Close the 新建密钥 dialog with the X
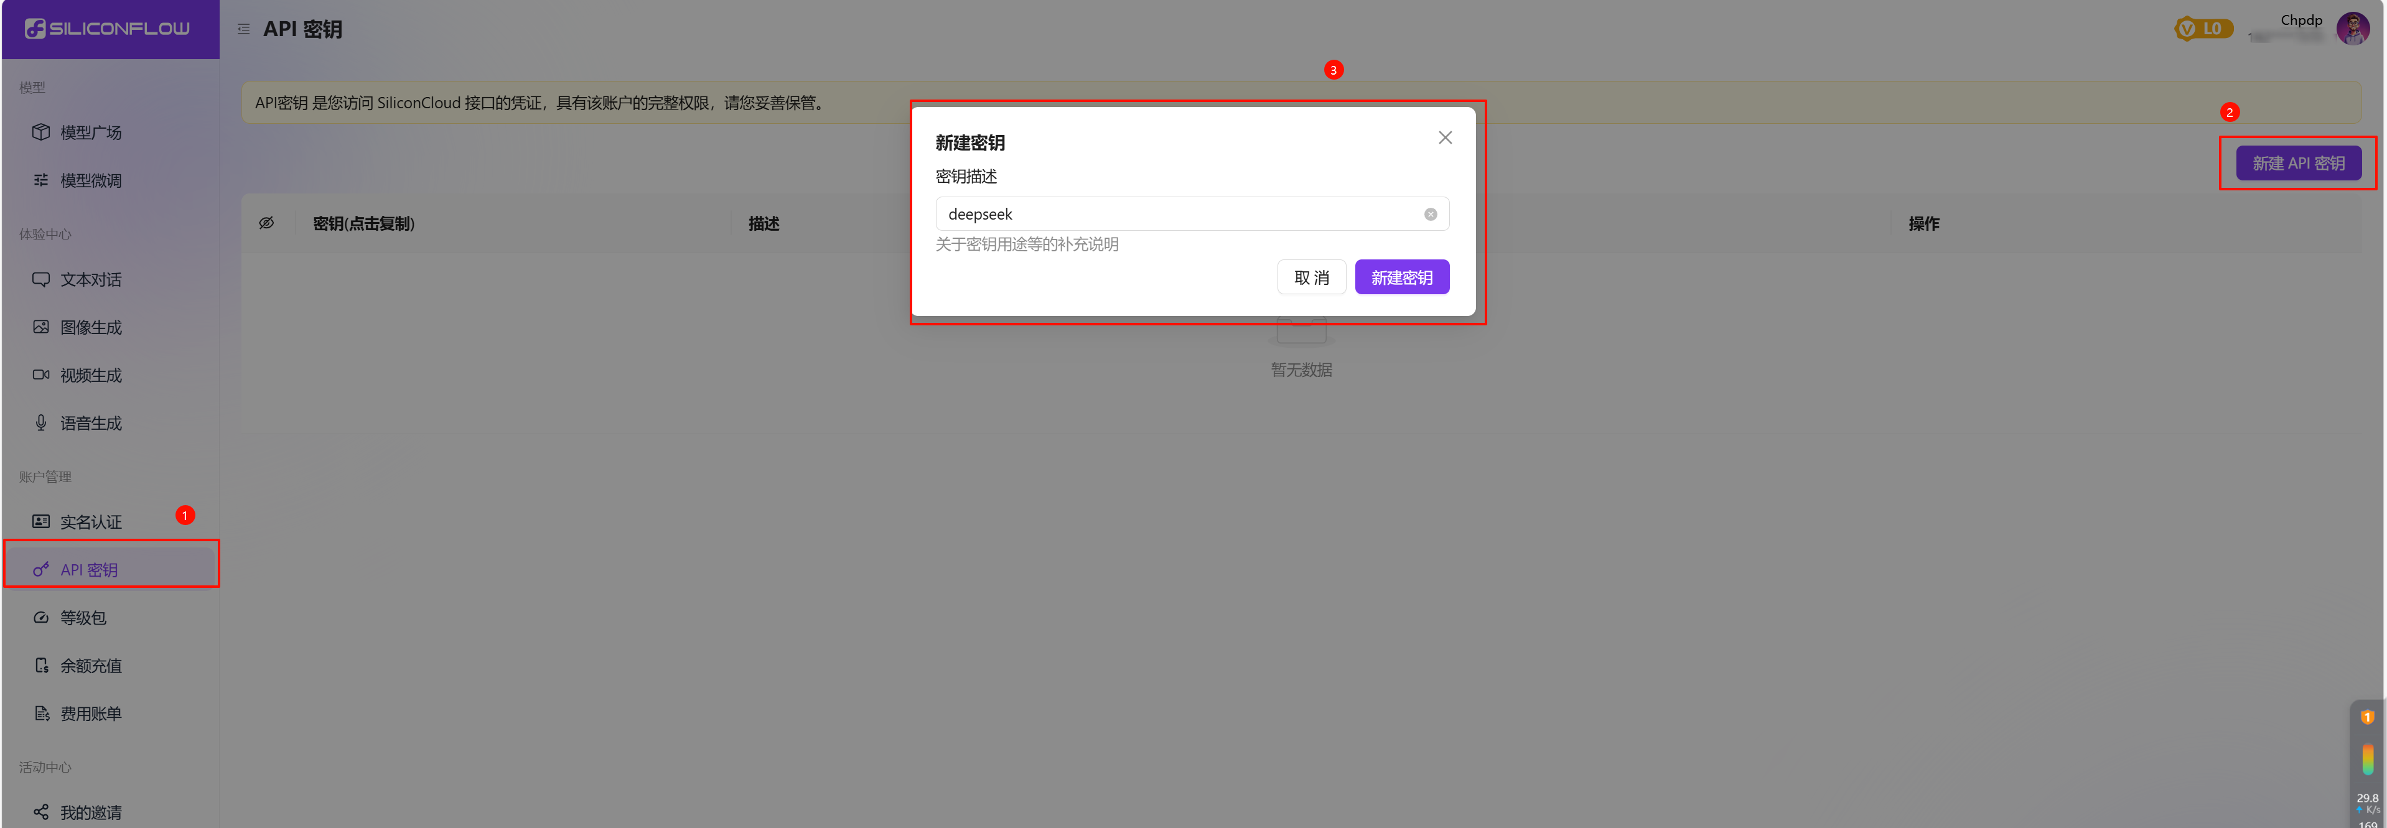The image size is (2387, 828). tap(1445, 138)
